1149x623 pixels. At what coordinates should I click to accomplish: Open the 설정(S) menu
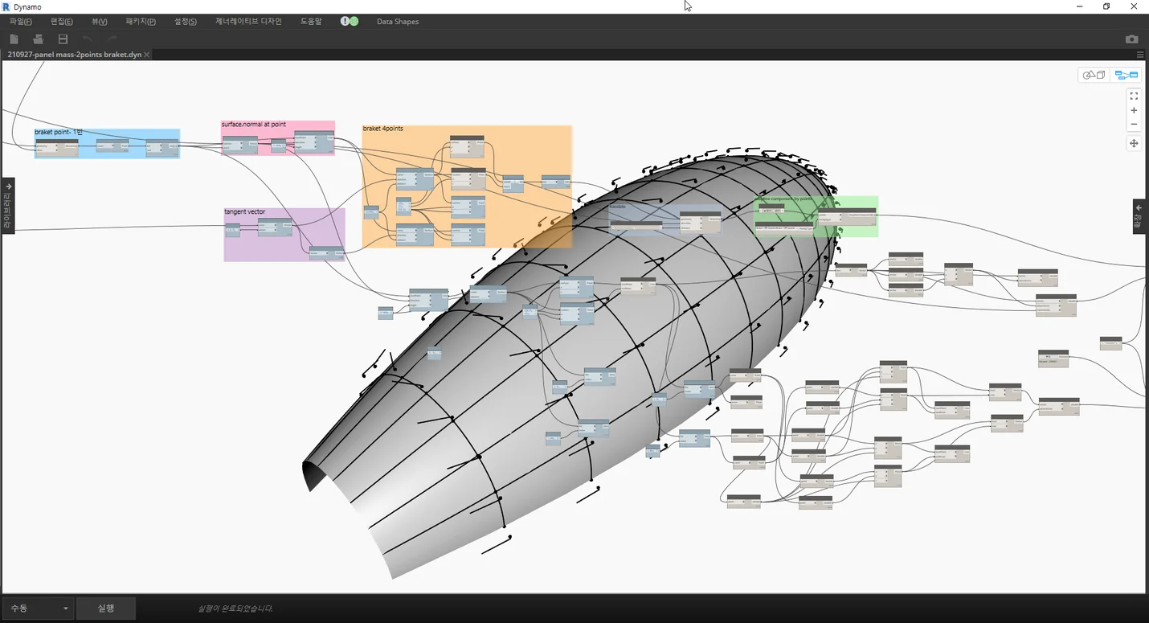[x=186, y=21]
